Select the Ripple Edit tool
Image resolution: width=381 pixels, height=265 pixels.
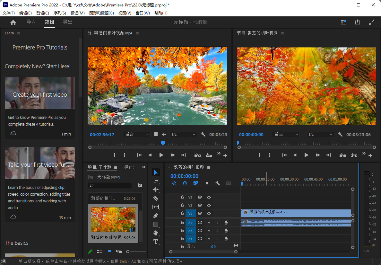pos(155,190)
